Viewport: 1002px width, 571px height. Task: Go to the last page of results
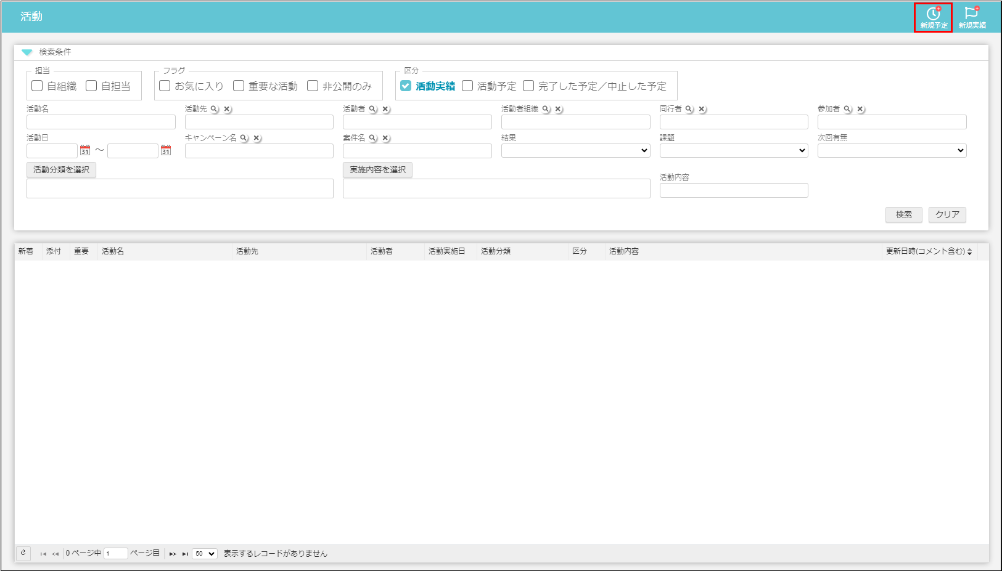[185, 554]
